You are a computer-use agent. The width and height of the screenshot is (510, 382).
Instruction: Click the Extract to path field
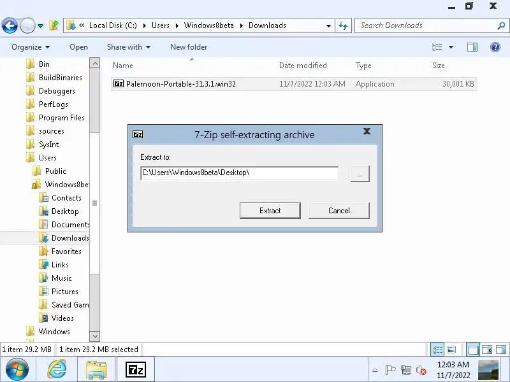[239, 173]
